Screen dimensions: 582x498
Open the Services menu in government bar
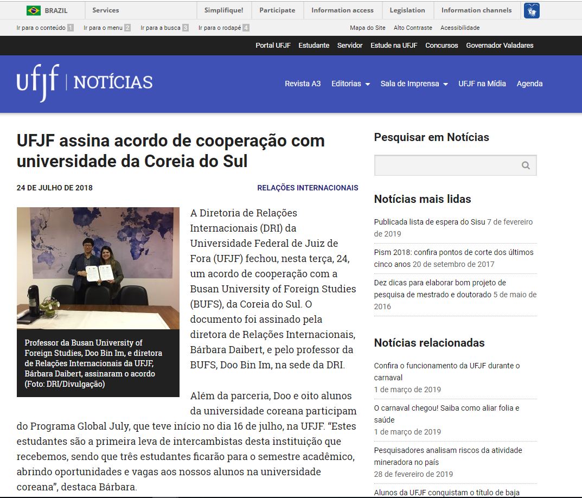[106, 10]
